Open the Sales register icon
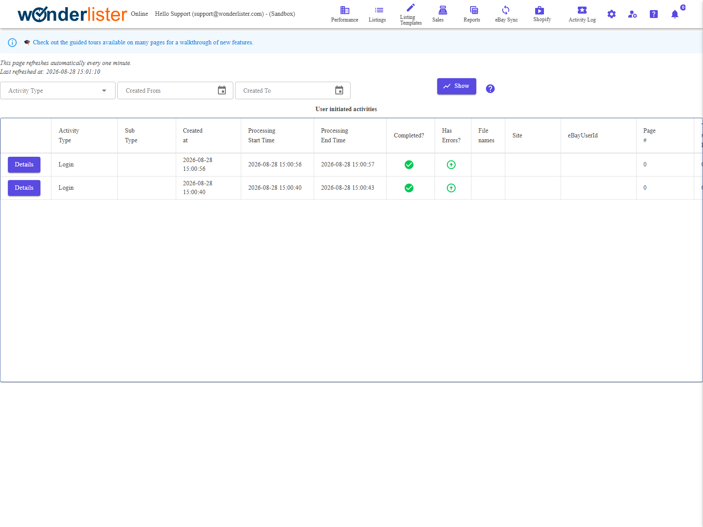 pos(443,10)
